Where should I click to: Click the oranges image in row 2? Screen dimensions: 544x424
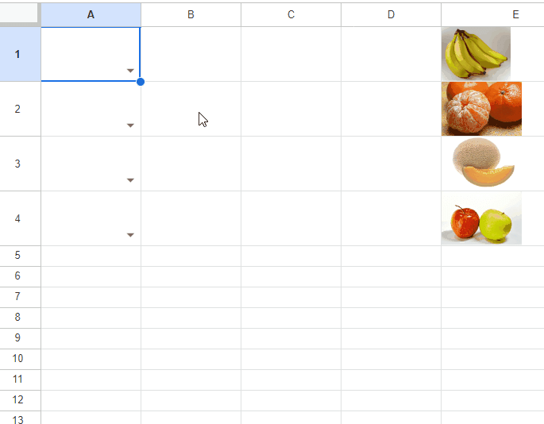coord(481,109)
